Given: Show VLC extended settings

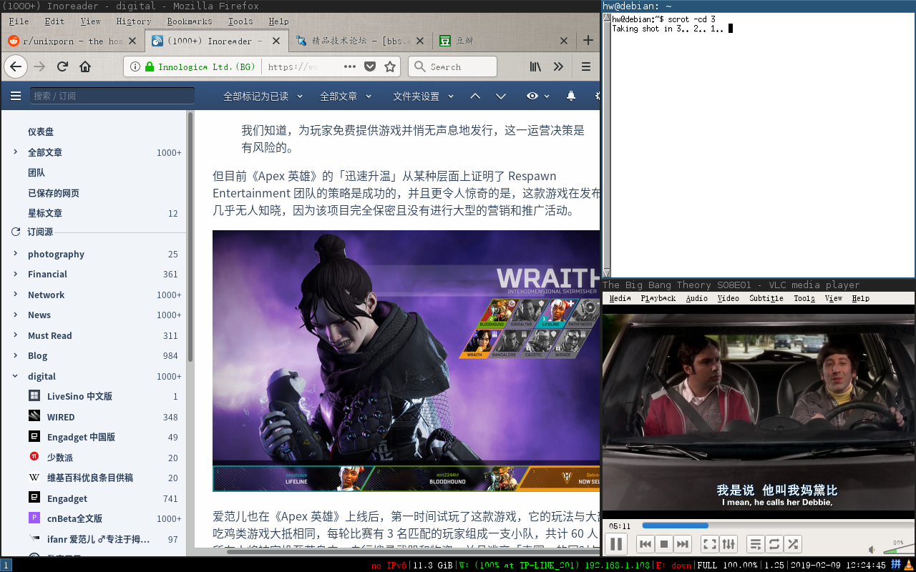Looking at the screenshot, I should [729, 544].
